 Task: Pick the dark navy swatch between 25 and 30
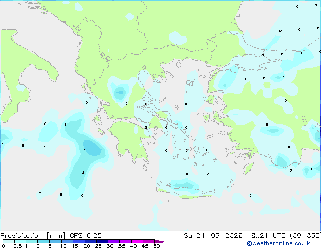[x=102, y=241]
